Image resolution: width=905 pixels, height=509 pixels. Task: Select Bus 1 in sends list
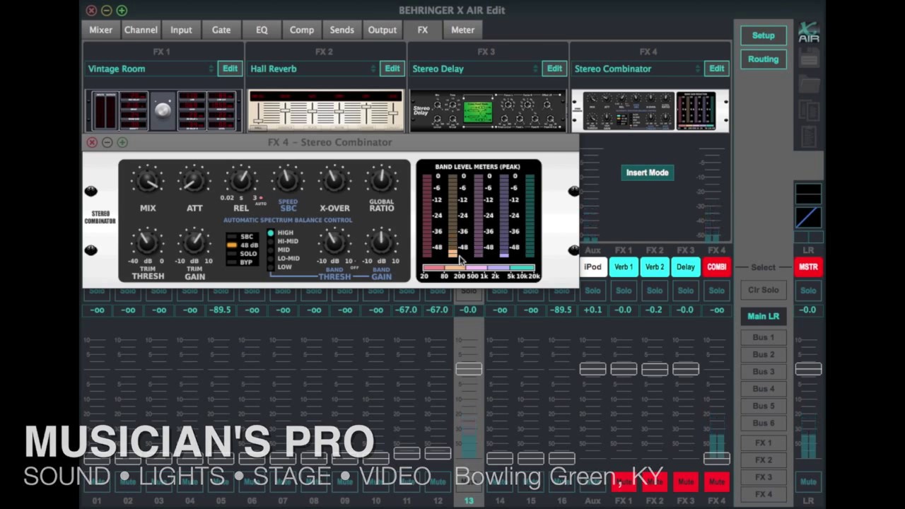pyautogui.click(x=763, y=337)
